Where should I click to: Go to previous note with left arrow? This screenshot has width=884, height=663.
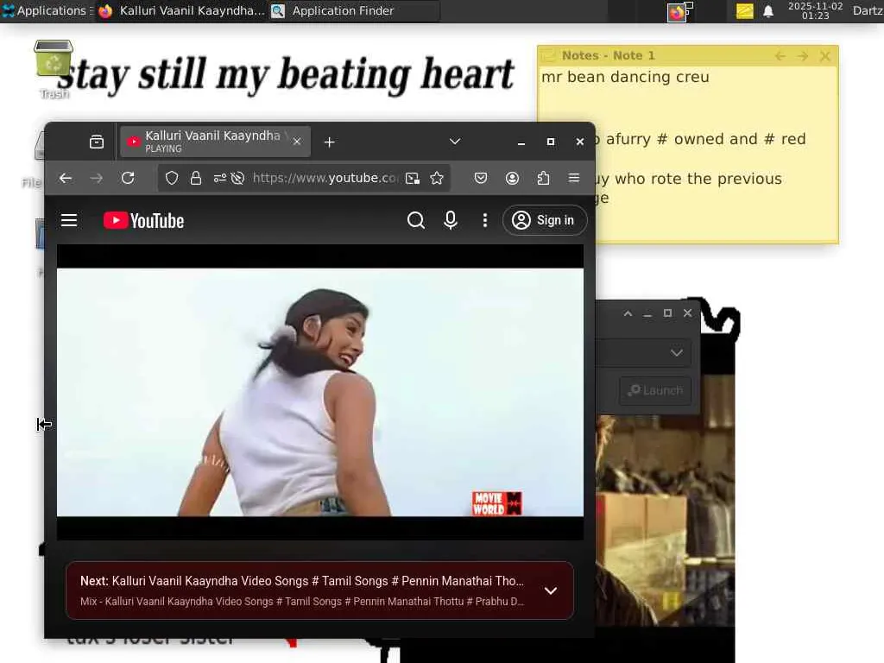click(x=780, y=56)
